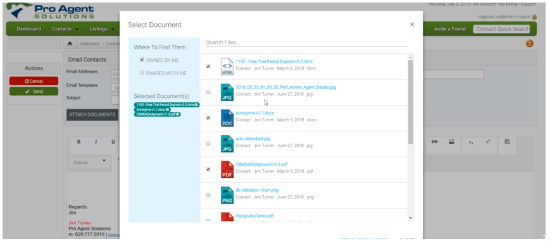The width and height of the screenshot is (550, 242).
Task: Click the file list scrollbar down arrow
Action: pyautogui.click(x=411, y=218)
